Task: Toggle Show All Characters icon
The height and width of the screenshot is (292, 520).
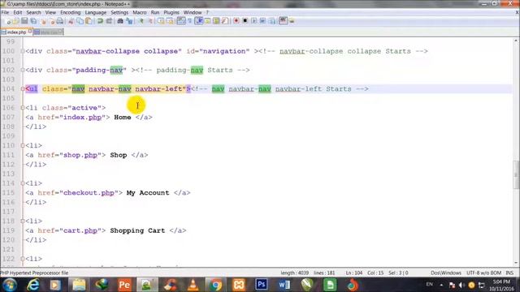Action: click(189, 21)
